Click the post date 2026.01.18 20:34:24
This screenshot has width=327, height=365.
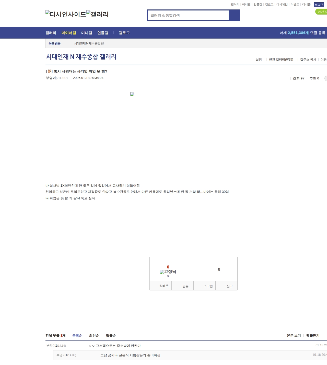88,78
